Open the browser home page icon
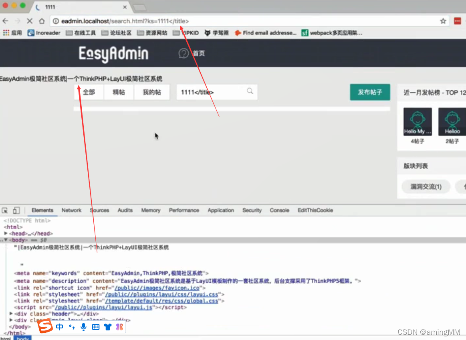 coord(42,21)
